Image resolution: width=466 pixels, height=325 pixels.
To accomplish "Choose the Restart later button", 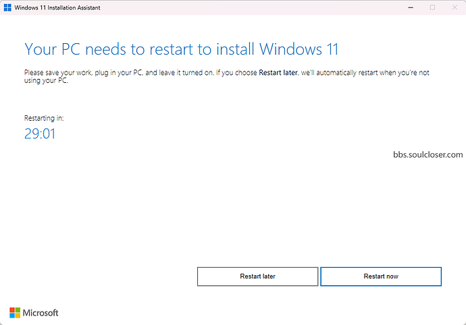I will click(257, 276).
